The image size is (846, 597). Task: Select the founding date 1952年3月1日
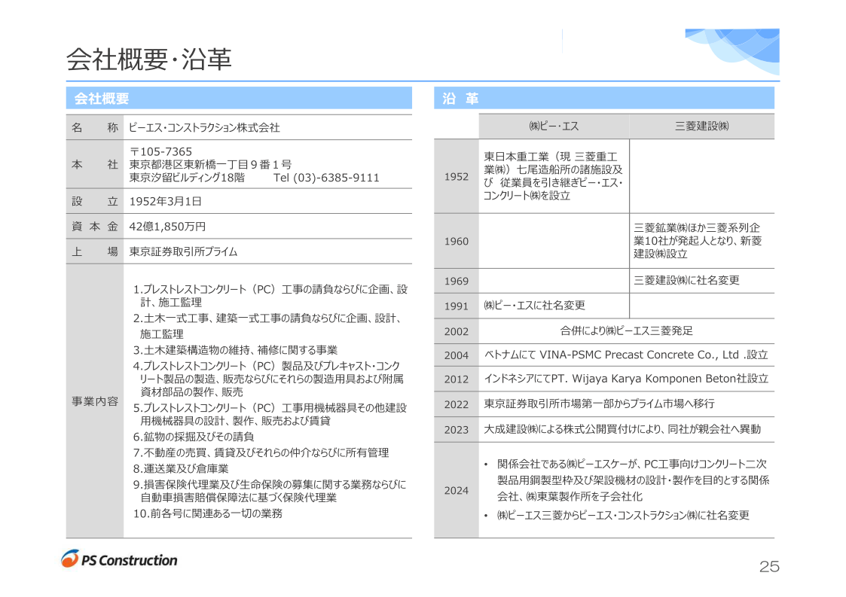[x=166, y=201]
